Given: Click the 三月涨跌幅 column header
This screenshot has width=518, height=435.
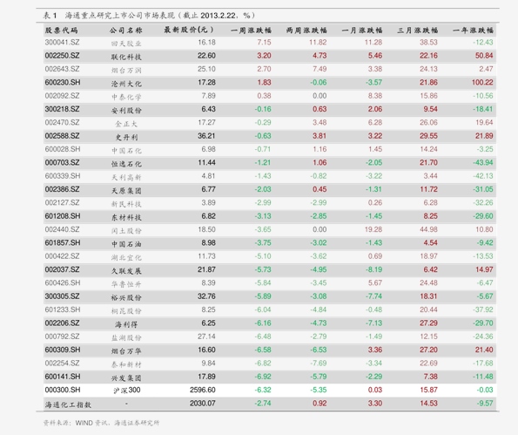Looking at the screenshot, I should pyautogui.click(x=418, y=31).
